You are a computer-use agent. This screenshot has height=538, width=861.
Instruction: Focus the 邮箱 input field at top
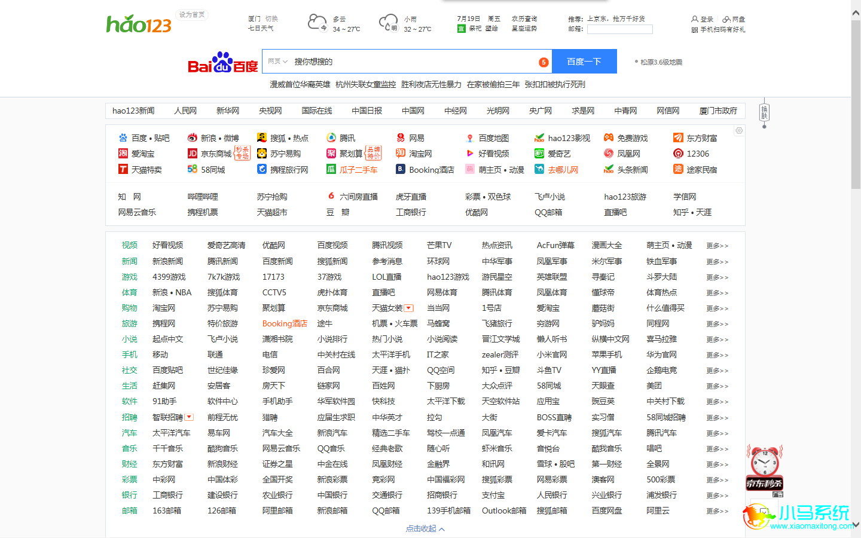point(619,29)
